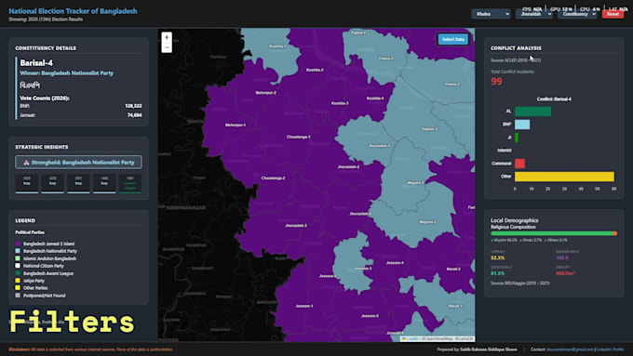Click Other Parties yellow swatch
This screenshot has height=356, width=633.
(x=18, y=288)
